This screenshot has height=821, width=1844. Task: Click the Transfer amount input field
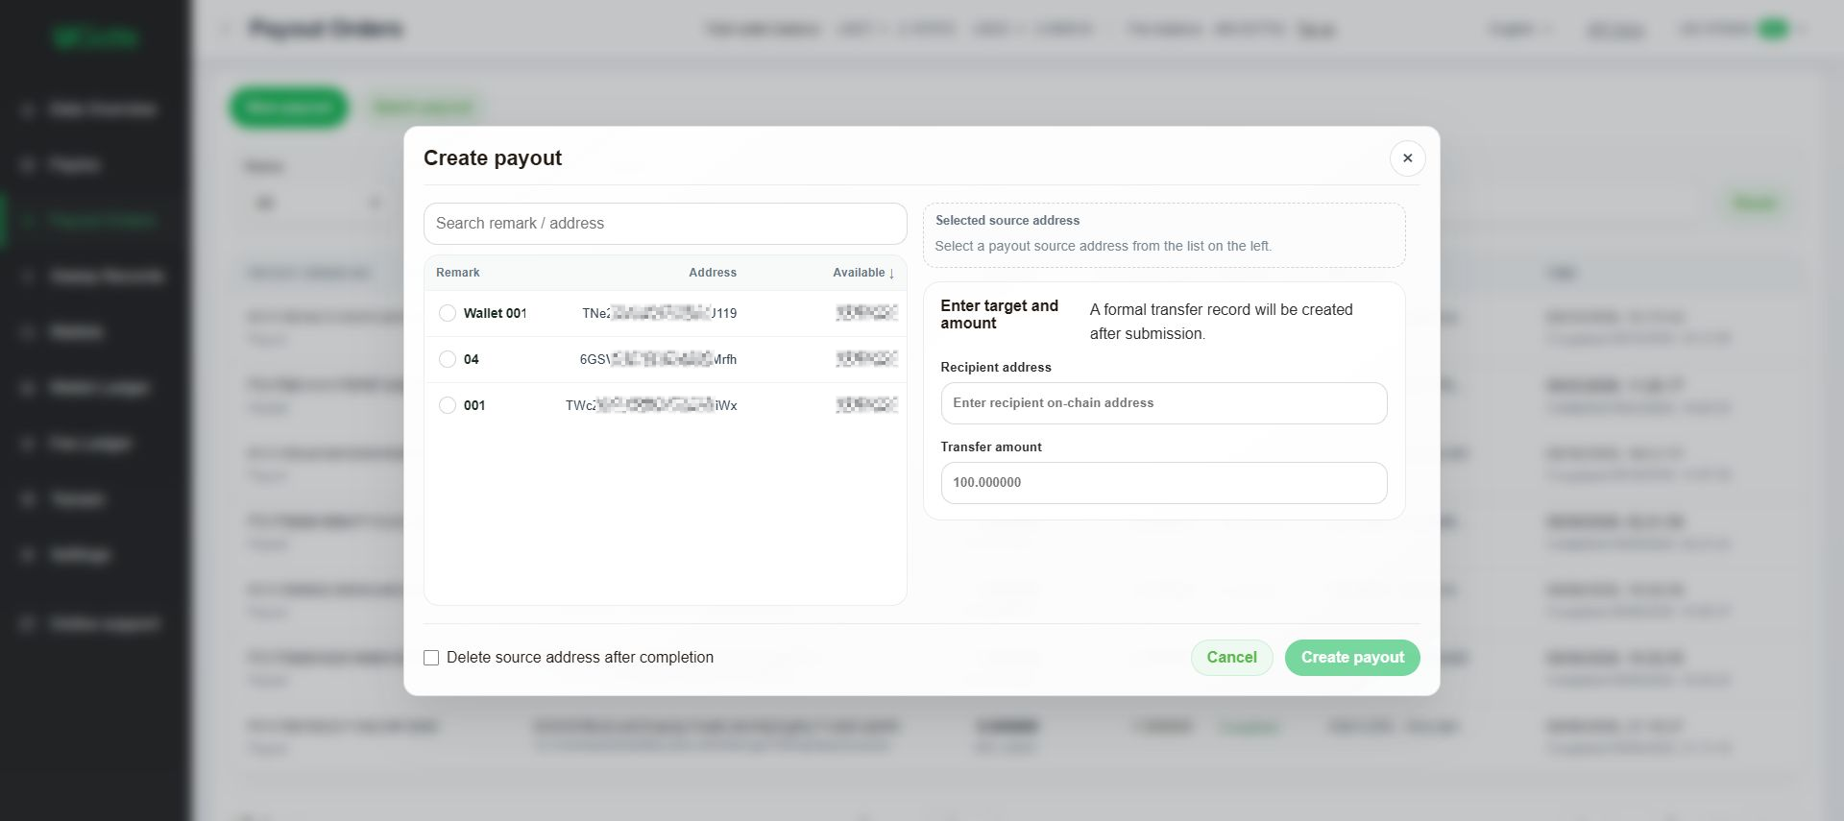tap(1163, 483)
